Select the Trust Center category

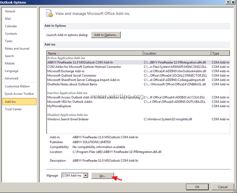pyautogui.click(x=13, y=109)
